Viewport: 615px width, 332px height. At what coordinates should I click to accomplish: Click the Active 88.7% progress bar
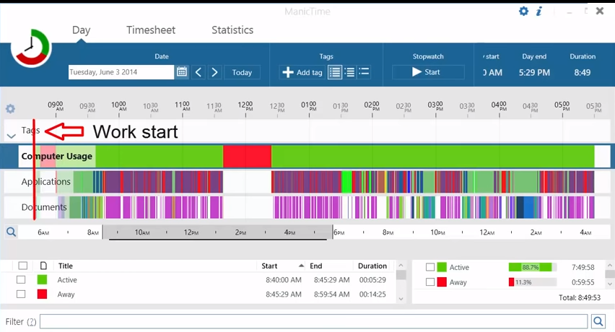[533, 267]
